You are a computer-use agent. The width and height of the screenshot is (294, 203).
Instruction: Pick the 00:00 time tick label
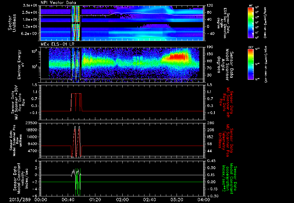pyautogui.click(x=41, y=200)
